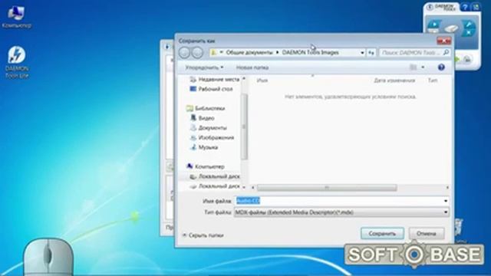This screenshot has width=491, height=276.
Task: Click the folder icon in address bar
Action: click(214, 53)
